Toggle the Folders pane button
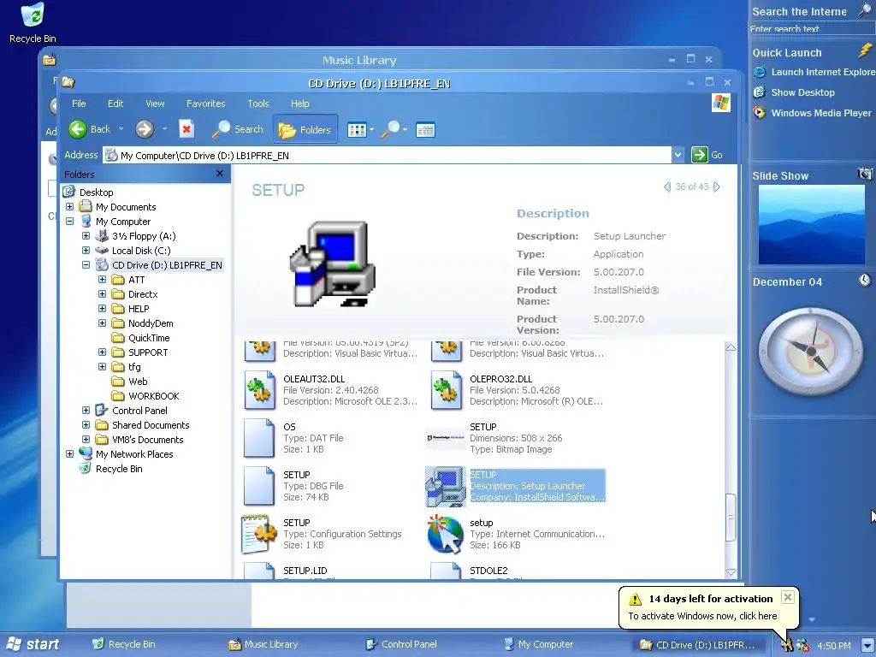The width and height of the screenshot is (876, 657). pos(305,130)
